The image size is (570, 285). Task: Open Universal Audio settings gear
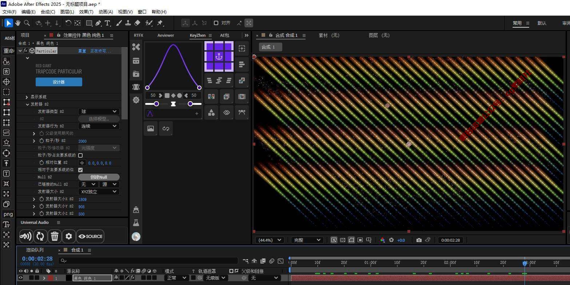pos(69,236)
